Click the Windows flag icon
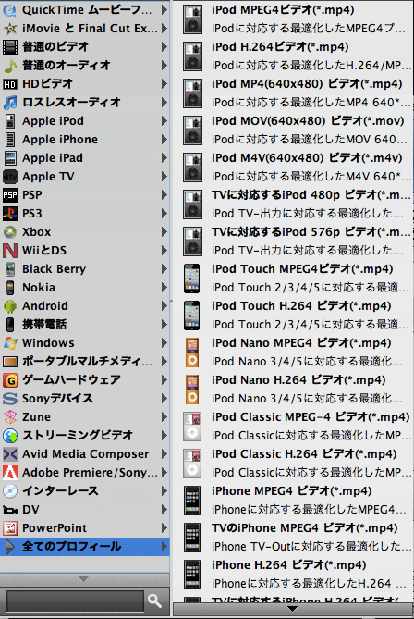414x619 pixels. 9,343
